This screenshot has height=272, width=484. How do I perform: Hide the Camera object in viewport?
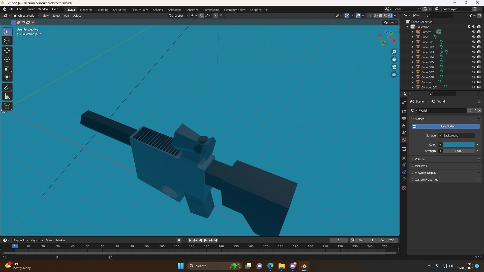click(474, 32)
